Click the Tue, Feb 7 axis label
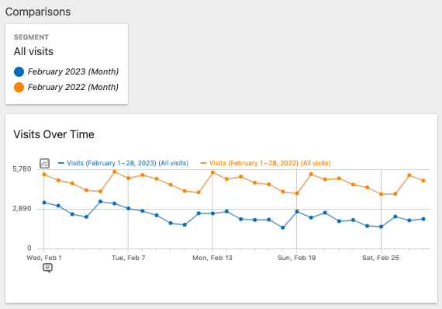This screenshot has width=442, height=309. click(128, 258)
